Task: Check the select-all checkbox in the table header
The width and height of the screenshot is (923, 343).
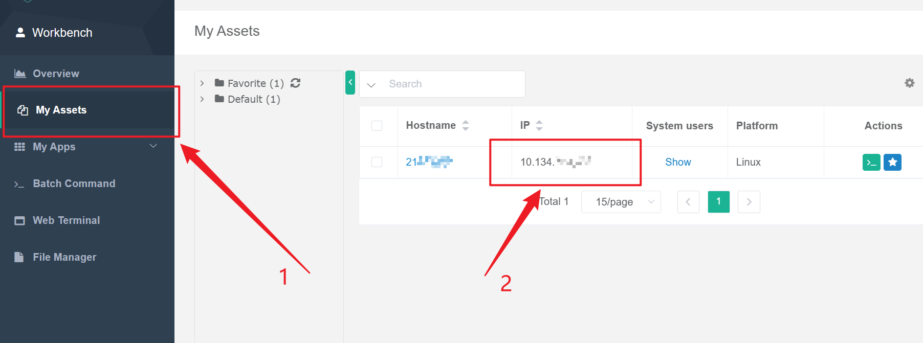Action: pos(377,126)
